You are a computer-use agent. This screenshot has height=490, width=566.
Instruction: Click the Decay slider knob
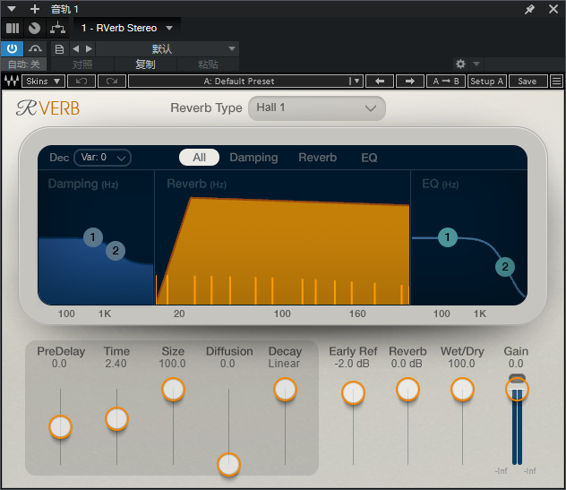pyautogui.click(x=285, y=390)
